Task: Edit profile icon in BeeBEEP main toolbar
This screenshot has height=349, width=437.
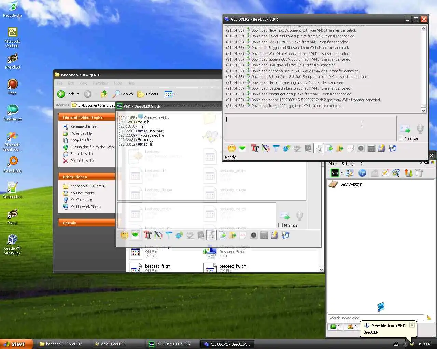Action: pos(350,173)
